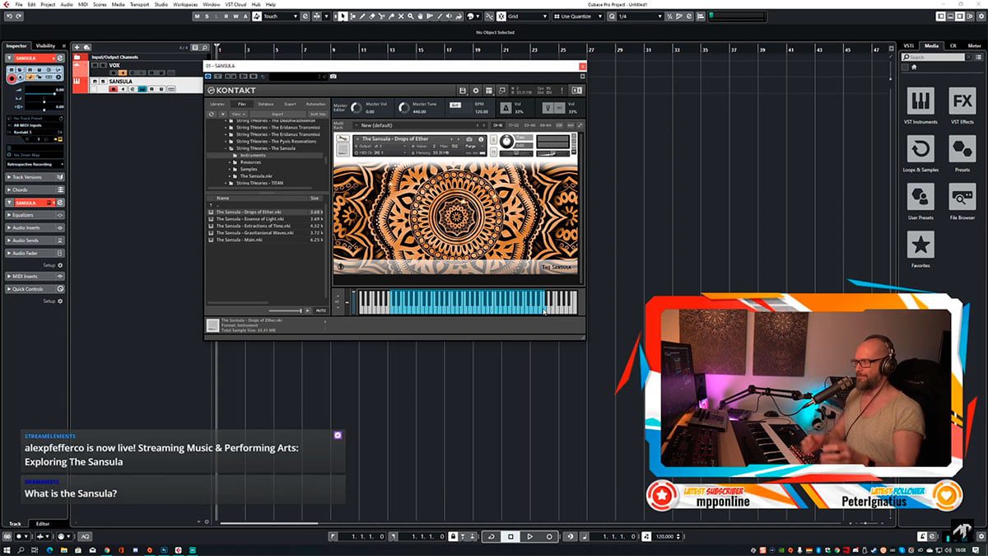Expand the Track Versions inspector section
The image size is (988, 556).
pos(35,177)
